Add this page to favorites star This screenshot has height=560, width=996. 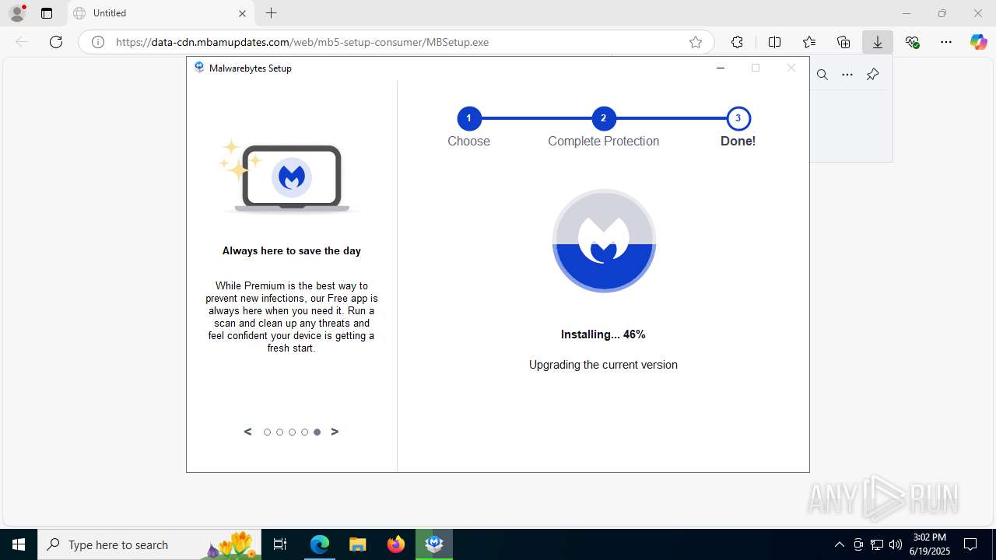tap(696, 42)
